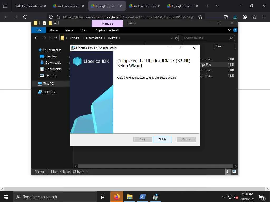Switch Explorer to large icons view
The image size is (270, 202).
[234, 171]
